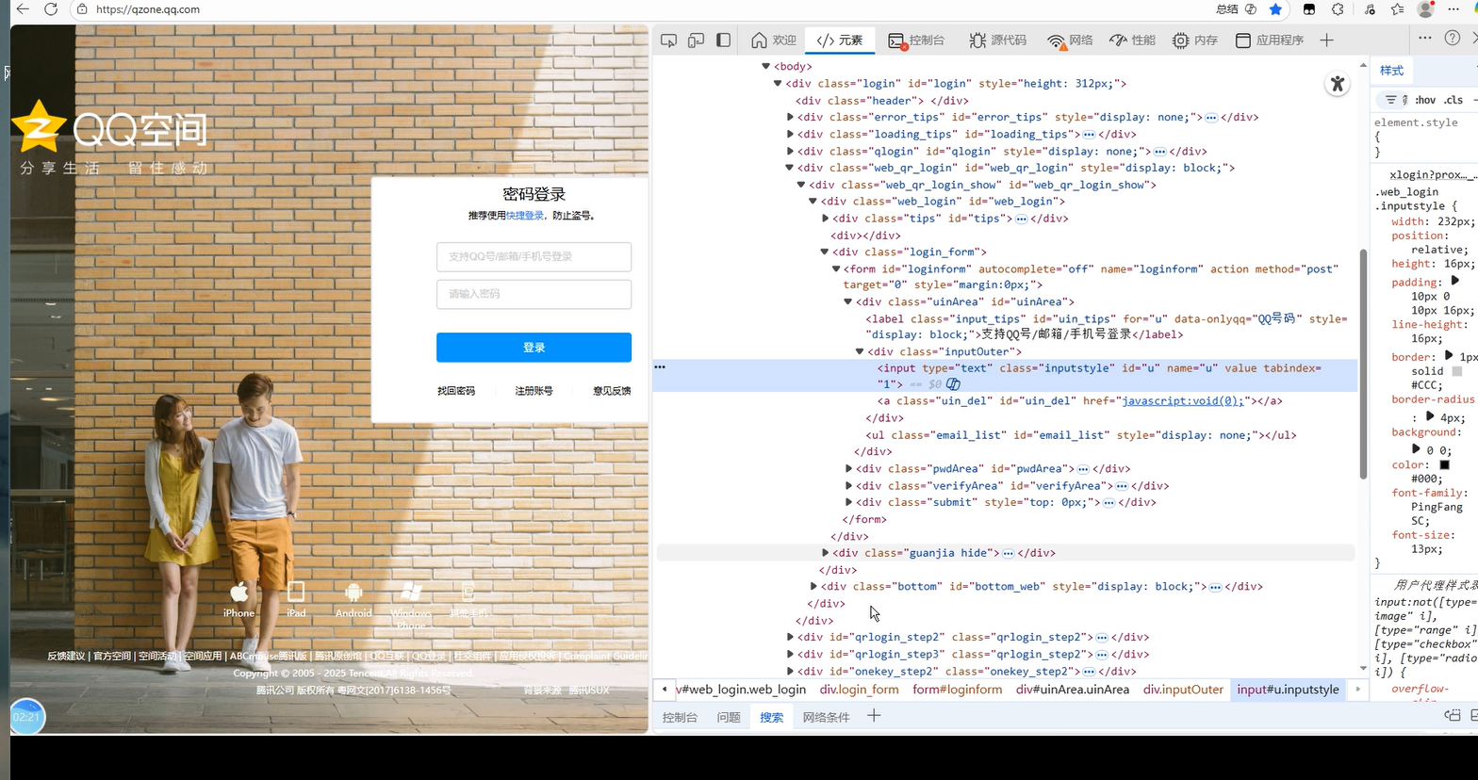Expand the div qlogin node
The width and height of the screenshot is (1478, 780).
point(790,152)
